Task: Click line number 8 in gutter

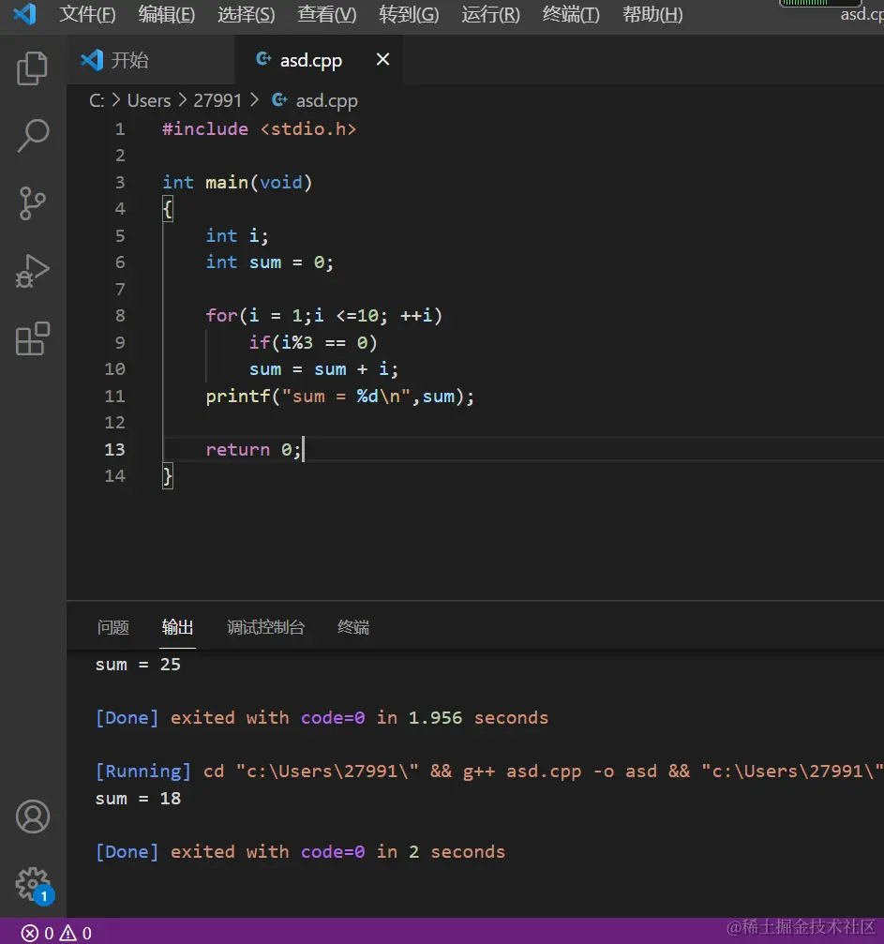Action: tap(120, 316)
